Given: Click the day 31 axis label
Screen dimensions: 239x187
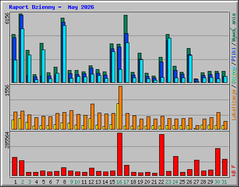Looking at the screenshot, I should (x=224, y=182).
